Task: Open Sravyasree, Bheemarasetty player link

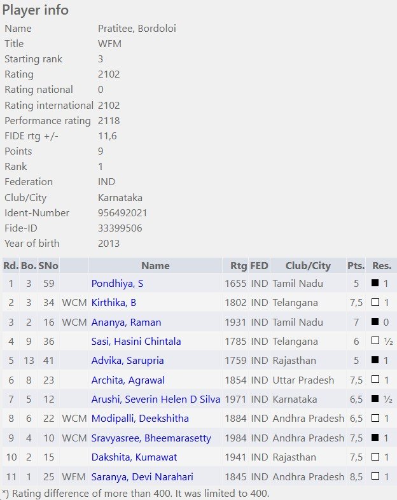Action: [151, 438]
